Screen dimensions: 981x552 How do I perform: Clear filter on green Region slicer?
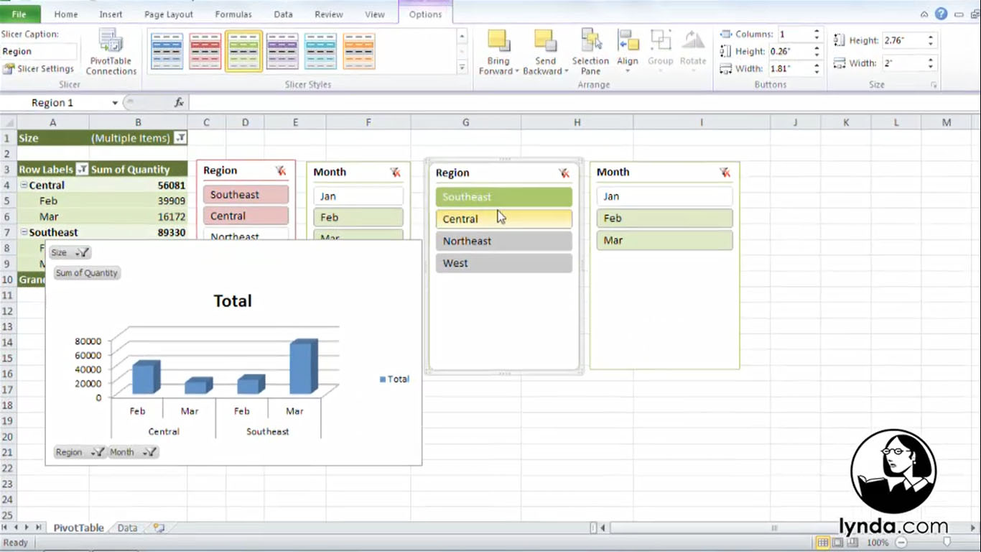pyautogui.click(x=564, y=172)
